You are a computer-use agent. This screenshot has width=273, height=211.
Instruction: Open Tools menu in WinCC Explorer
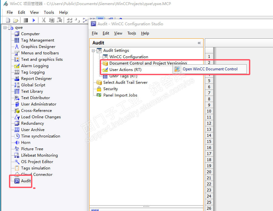coord(49,12)
